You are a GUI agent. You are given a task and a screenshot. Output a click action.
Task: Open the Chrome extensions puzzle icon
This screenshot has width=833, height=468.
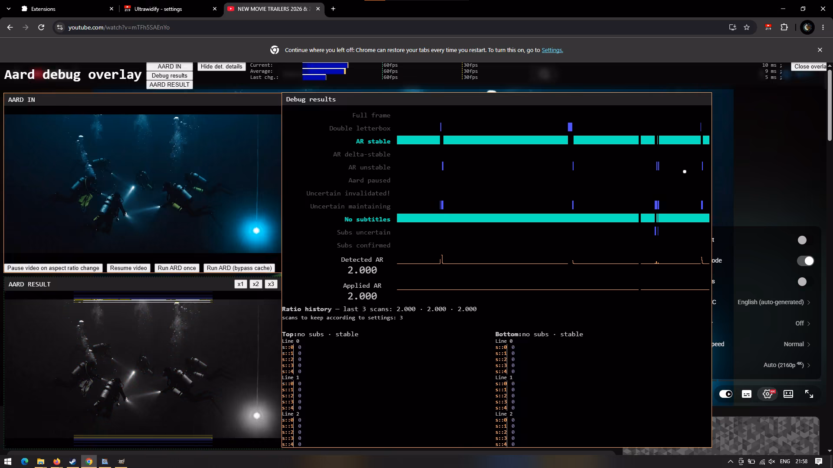click(x=784, y=27)
